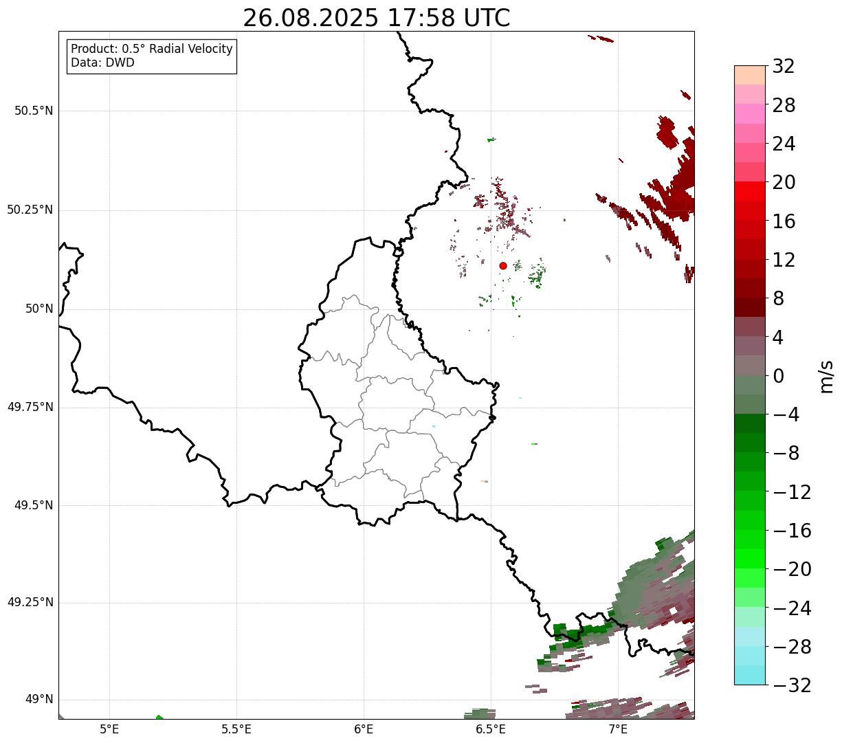Click the 50.25°N latitude label
This screenshot has height=743, width=842.
[30, 210]
